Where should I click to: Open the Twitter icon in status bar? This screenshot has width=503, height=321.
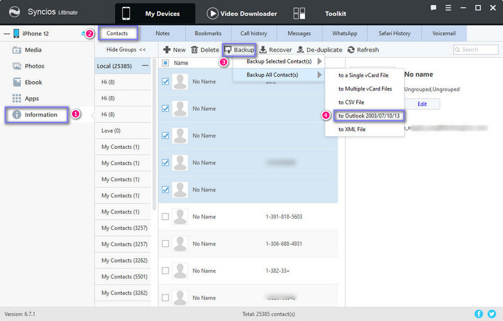coord(492,314)
